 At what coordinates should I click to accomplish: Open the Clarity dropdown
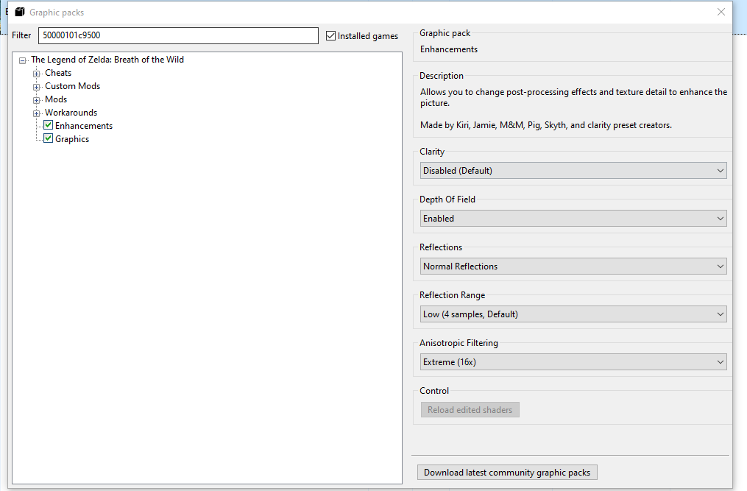(x=573, y=171)
